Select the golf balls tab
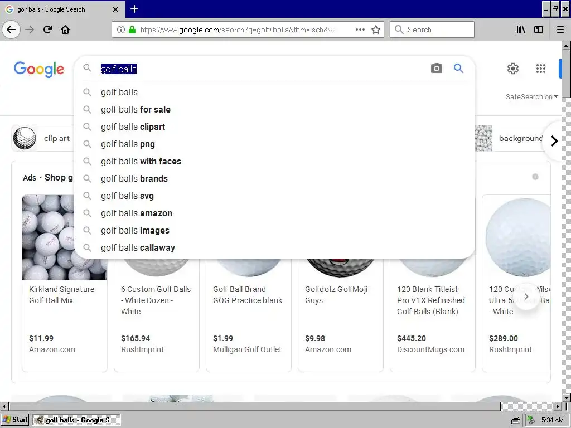Viewport: 571px width, 428px height. coord(62,9)
